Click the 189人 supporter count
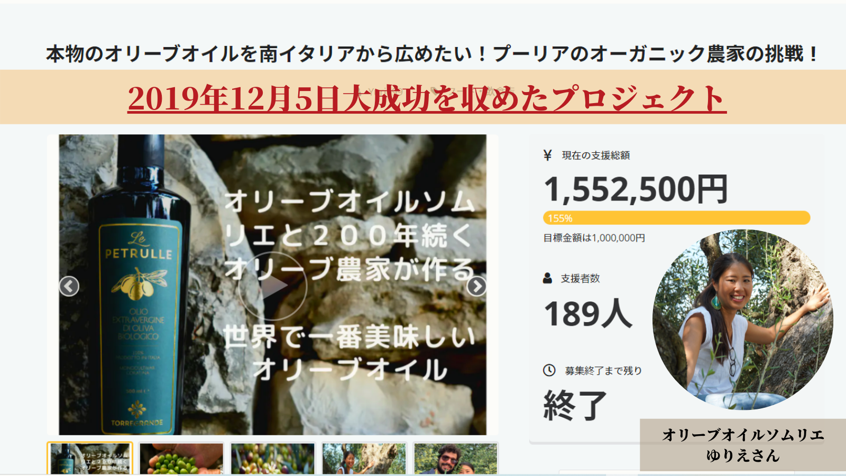Viewport: 846px width, 476px height. click(x=588, y=314)
